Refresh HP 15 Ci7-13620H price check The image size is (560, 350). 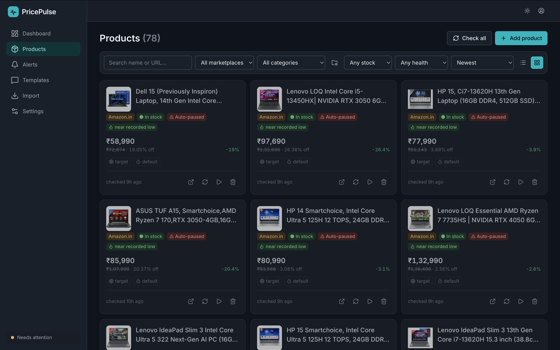507,182
